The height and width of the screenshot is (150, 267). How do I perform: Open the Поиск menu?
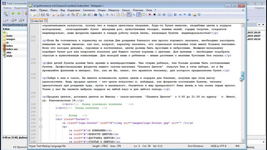(x=54, y=10)
